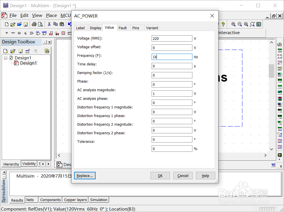Select the Design1 child schematic in tree

[x=28, y=63]
